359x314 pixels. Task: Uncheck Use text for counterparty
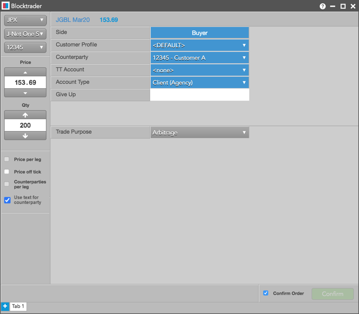tap(7, 200)
